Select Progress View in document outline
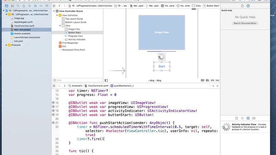This screenshot has width=276, height=155. tap(75, 36)
